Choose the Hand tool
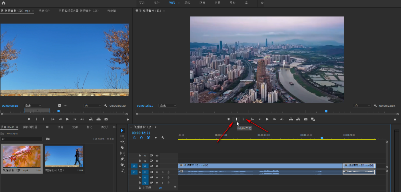Image resolution: width=401 pixels, height=192 pixels. click(x=122, y=164)
